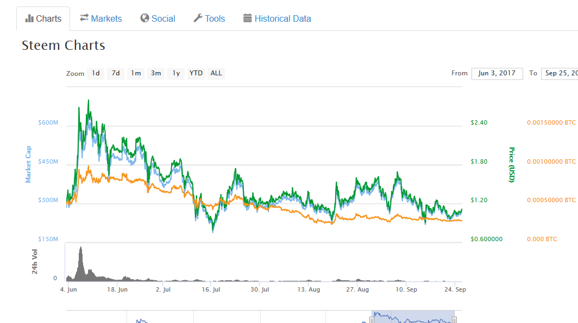Set chart zoom to ALL

[216, 73]
